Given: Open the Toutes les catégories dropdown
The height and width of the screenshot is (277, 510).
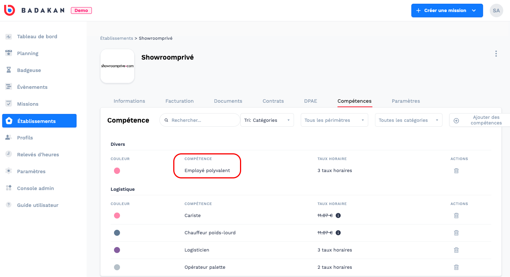Looking at the screenshot, I should 409,120.
